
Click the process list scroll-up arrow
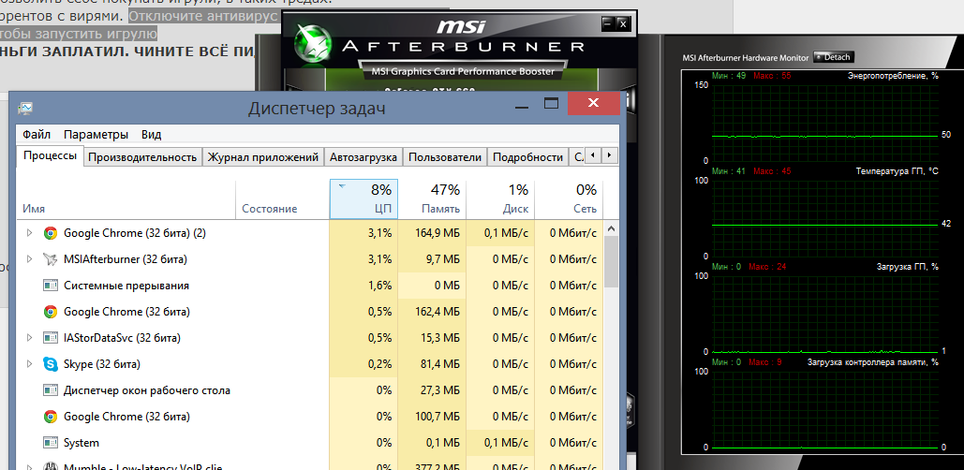coord(611,228)
